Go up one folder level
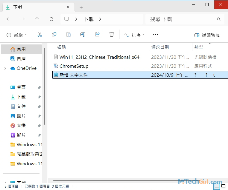Image resolution: width=228 pixels, height=190 pixels. (x=37, y=19)
